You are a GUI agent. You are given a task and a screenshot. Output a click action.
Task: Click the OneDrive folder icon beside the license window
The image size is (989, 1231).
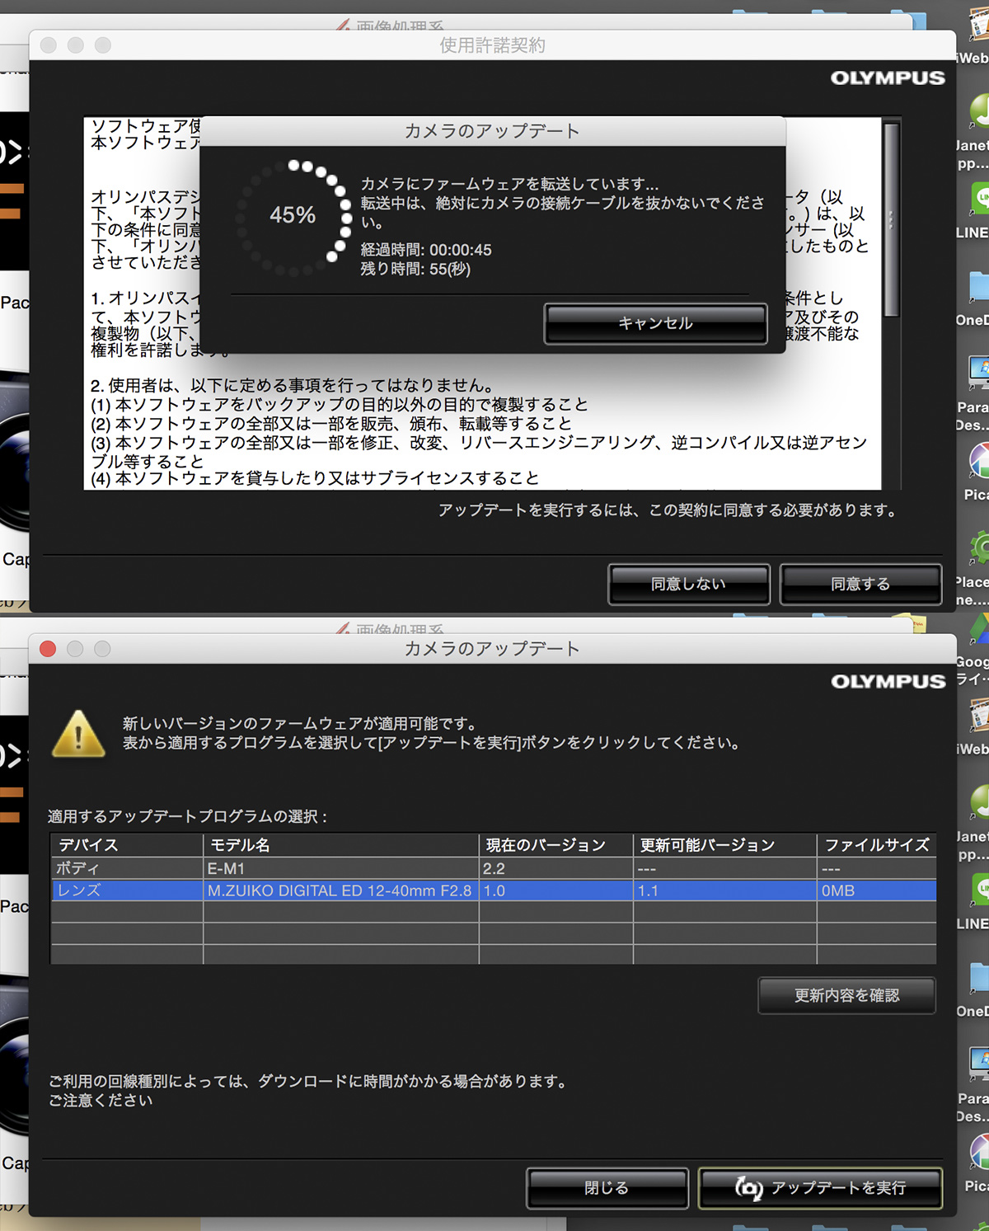coord(978,287)
